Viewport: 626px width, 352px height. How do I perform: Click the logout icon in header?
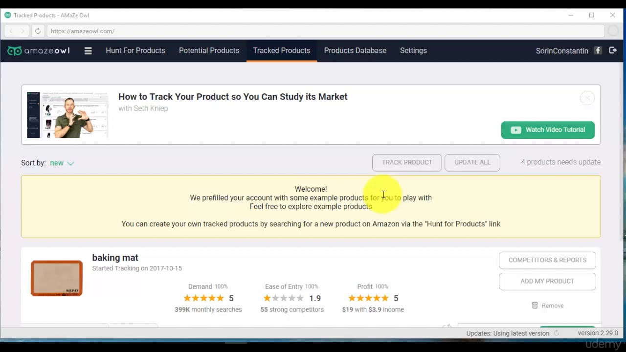pos(613,50)
